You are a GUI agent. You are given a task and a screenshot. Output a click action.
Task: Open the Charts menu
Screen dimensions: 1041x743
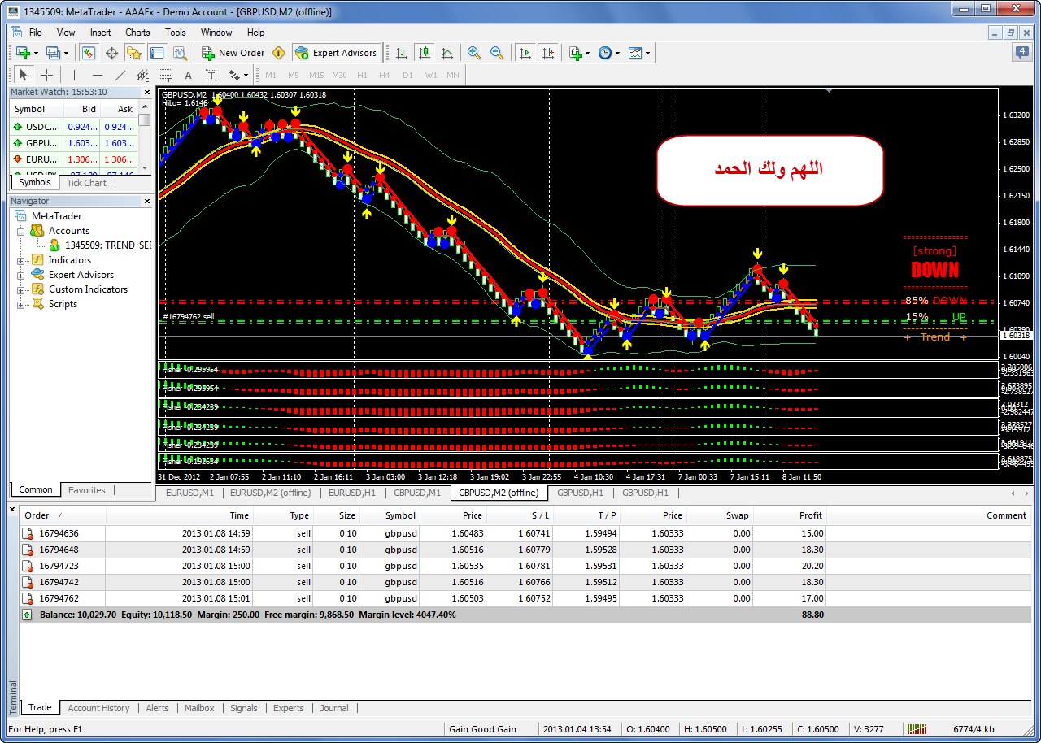tap(137, 33)
